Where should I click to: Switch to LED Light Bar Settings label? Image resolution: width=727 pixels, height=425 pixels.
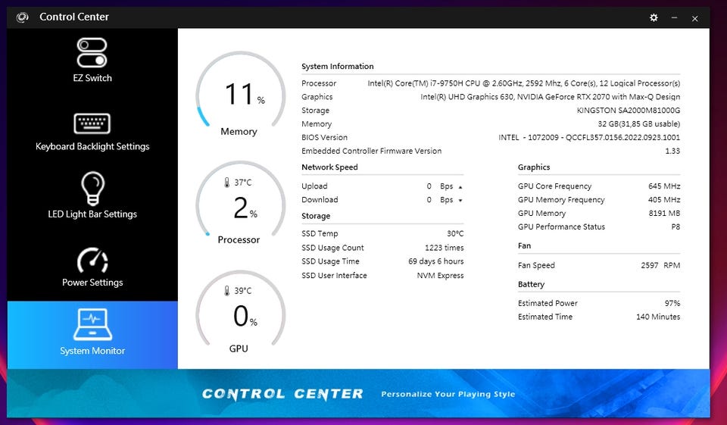pyautogui.click(x=92, y=214)
